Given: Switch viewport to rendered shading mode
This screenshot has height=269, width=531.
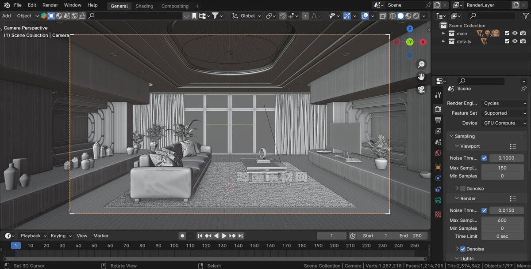Looking at the screenshot, I should (x=416, y=16).
